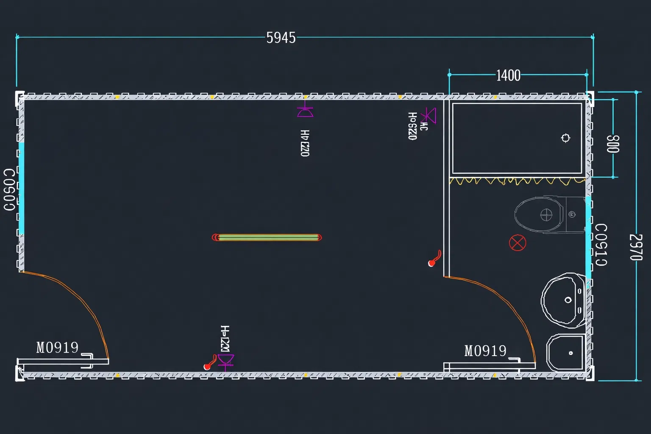The height and width of the screenshot is (434, 651).
Task: Select the yellow shower curtain zigzag line
Action: (x=517, y=181)
